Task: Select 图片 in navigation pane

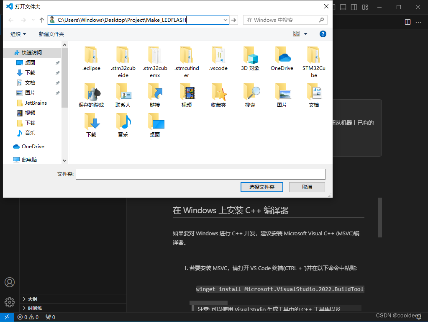Action: 32,93
